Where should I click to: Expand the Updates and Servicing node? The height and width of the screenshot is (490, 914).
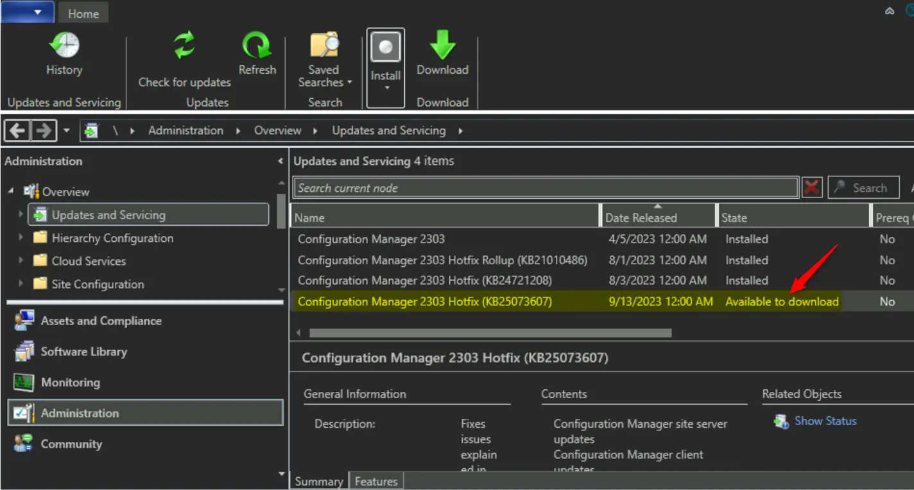click(x=21, y=215)
